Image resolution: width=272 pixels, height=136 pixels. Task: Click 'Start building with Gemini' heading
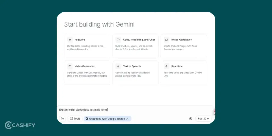(x=99, y=24)
